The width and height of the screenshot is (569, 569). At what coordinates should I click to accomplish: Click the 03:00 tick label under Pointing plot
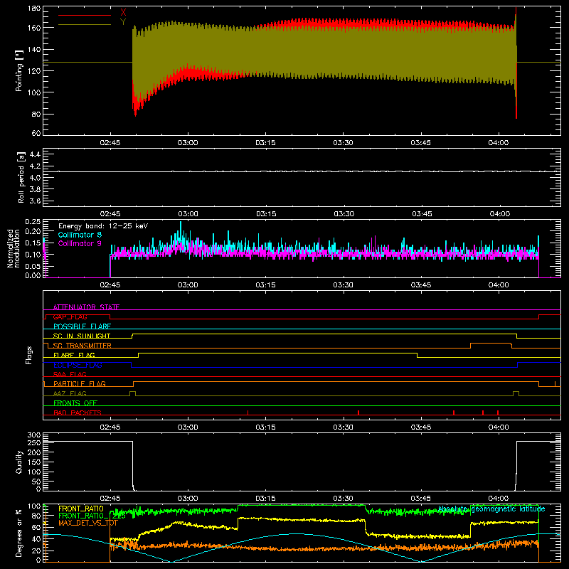(x=188, y=143)
